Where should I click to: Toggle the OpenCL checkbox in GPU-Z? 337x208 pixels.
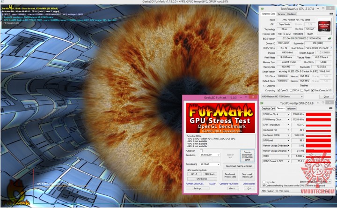pos(279,90)
